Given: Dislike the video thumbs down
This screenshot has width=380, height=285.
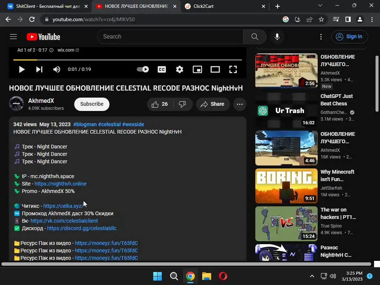Looking at the screenshot, I should click(x=183, y=104).
